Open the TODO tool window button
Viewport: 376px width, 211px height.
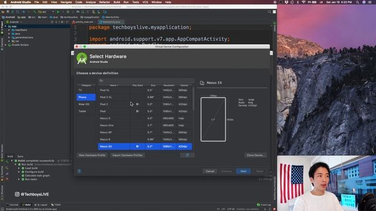point(56,205)
